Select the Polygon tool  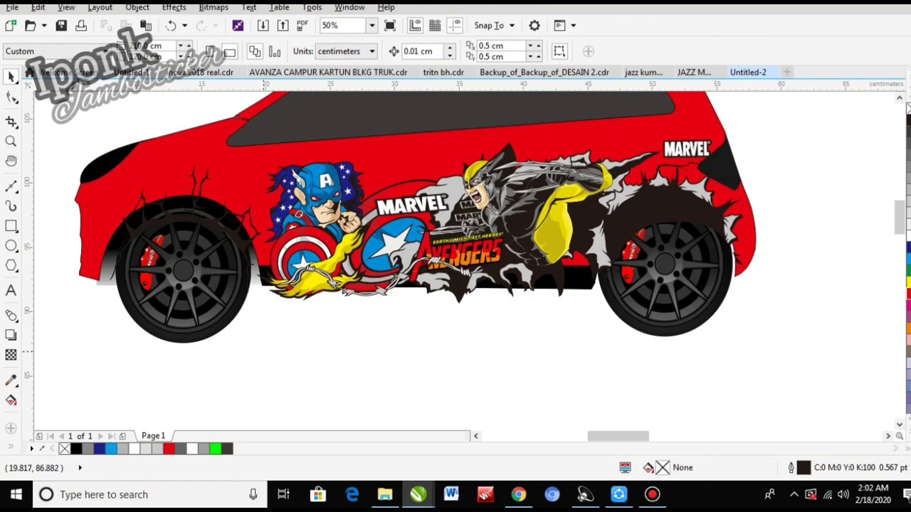coord(11,265)
